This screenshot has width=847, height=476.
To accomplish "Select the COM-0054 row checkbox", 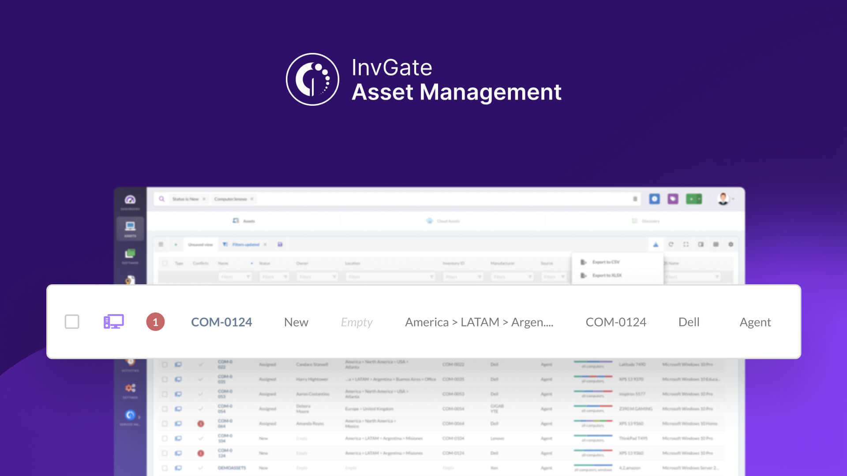I will [x=165, y=409].
